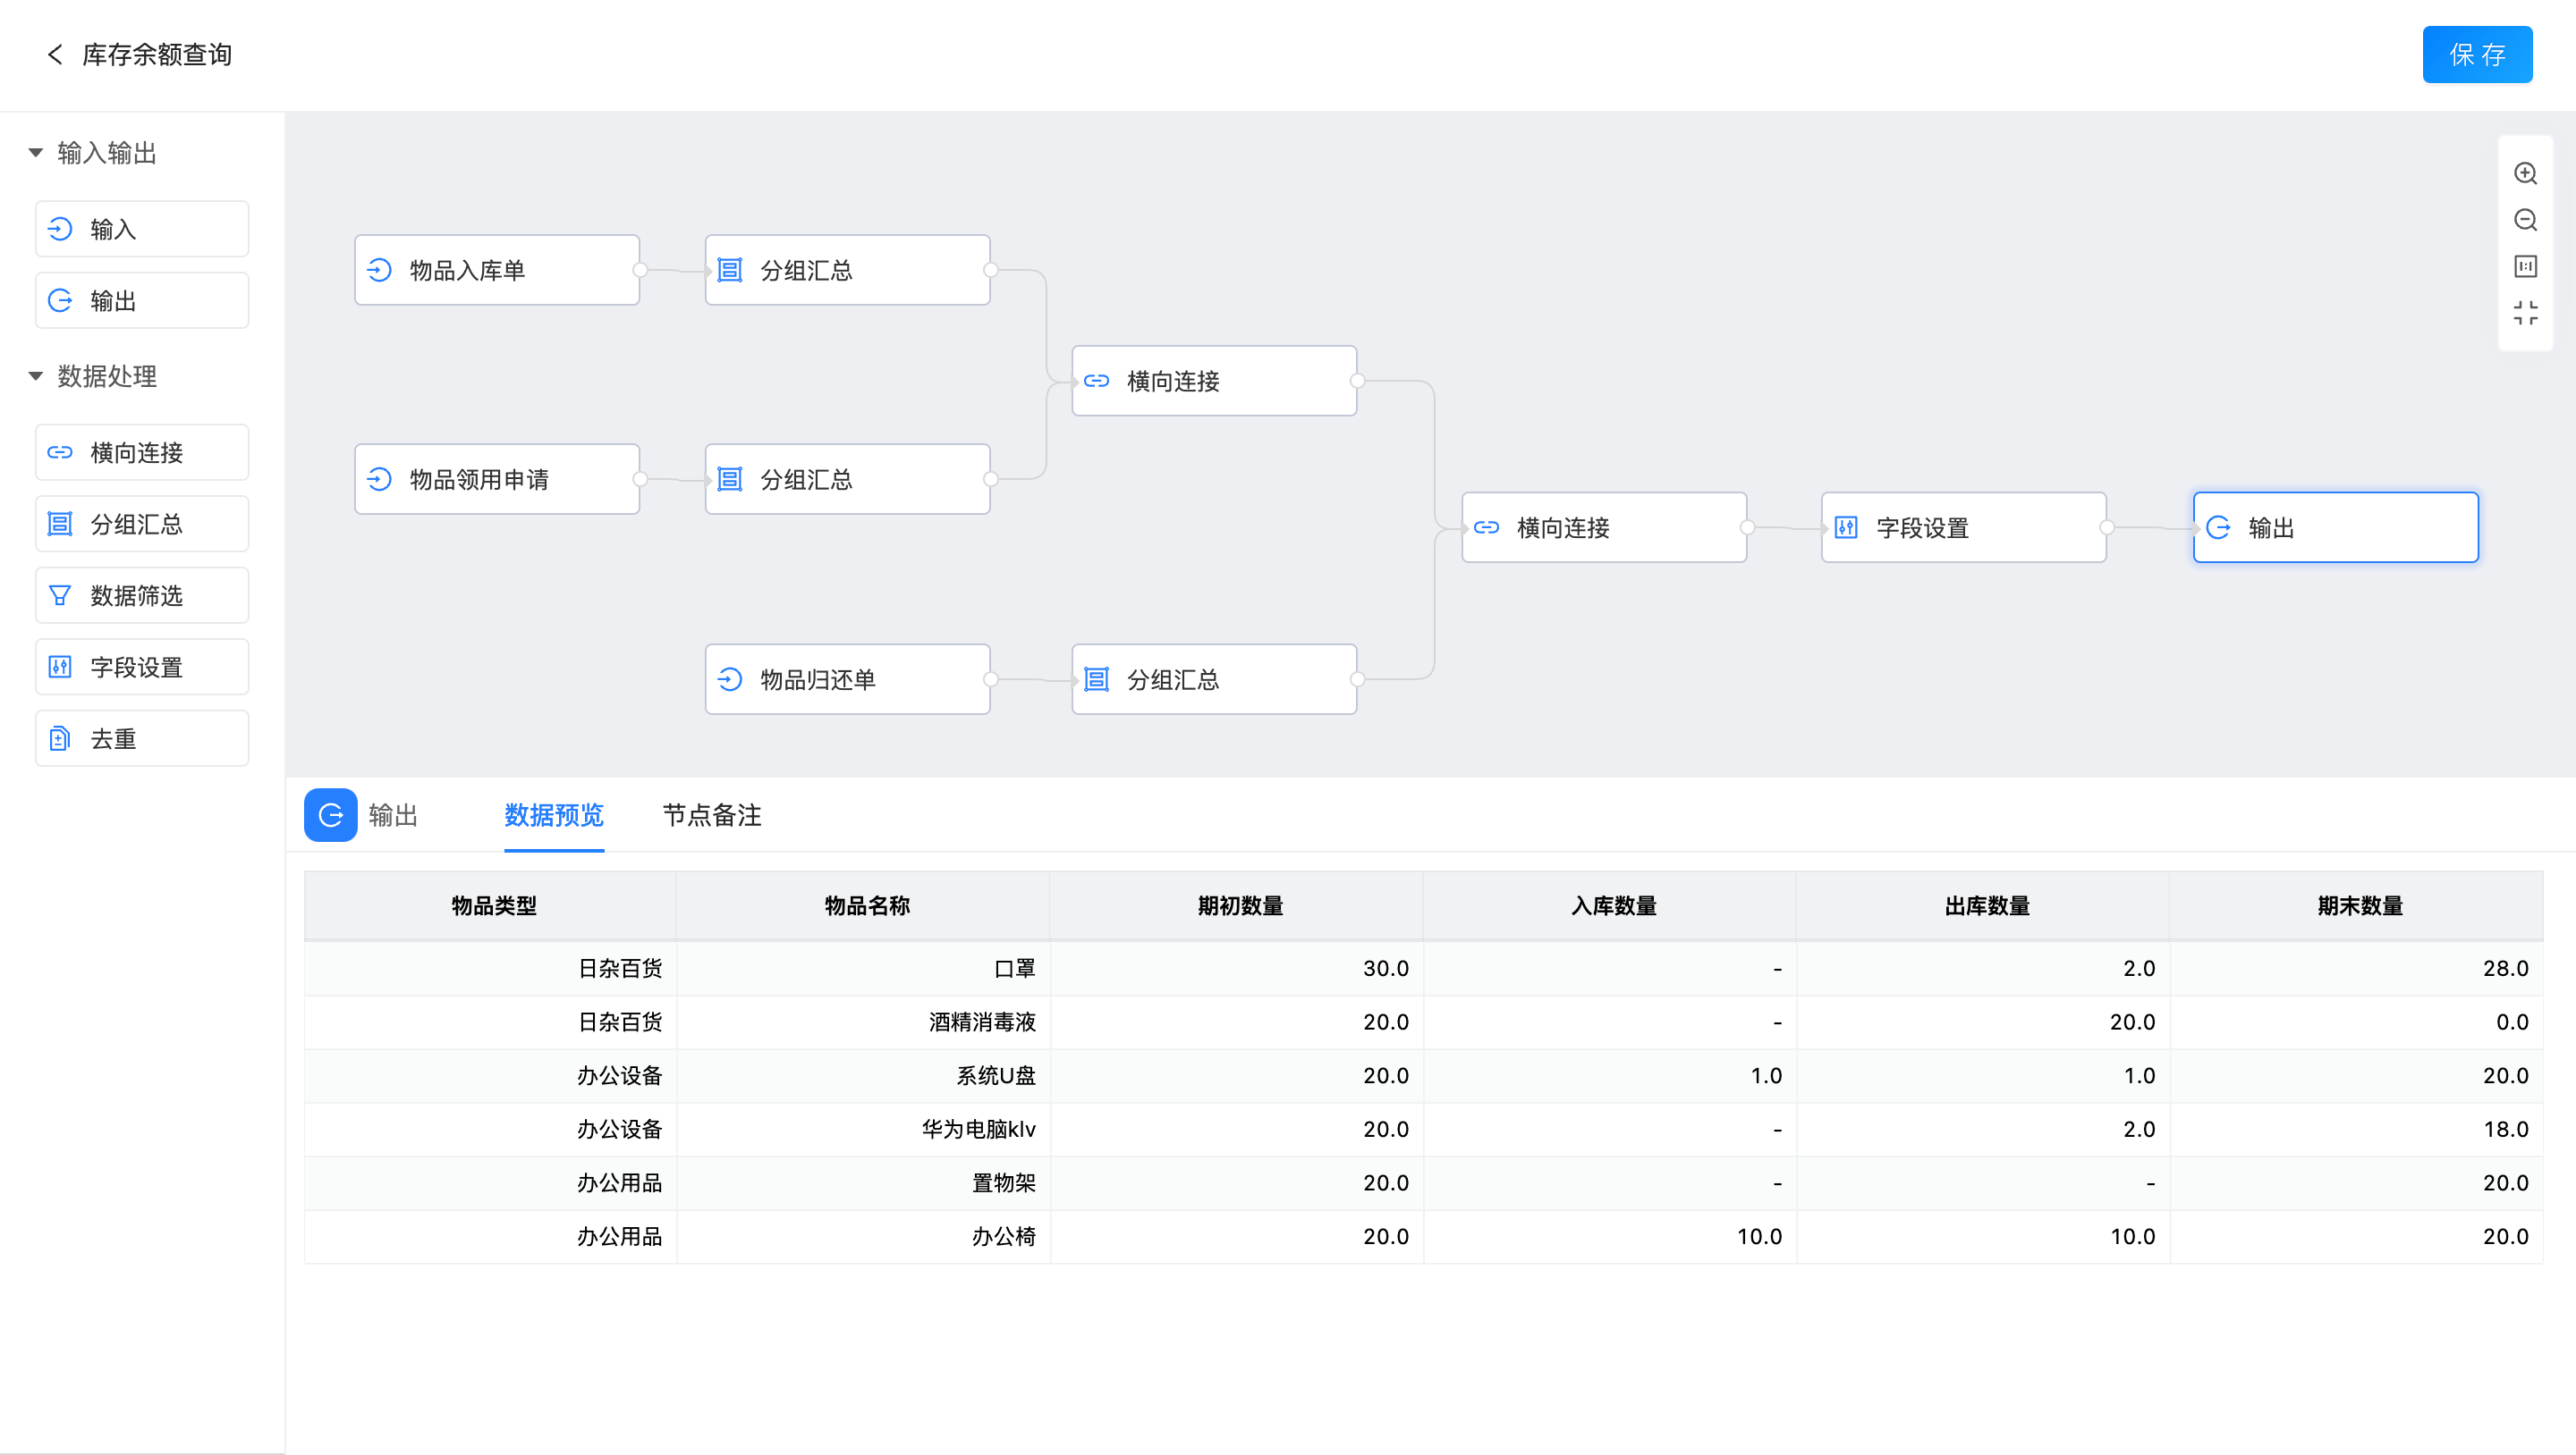Switch to the 节点备注 tab
The image size is (2576, 1455).
point(711,815)
